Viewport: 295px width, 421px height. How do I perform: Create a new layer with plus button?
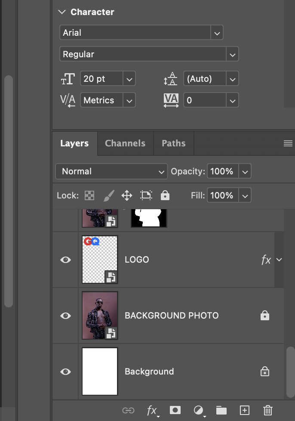coord(245,410)
